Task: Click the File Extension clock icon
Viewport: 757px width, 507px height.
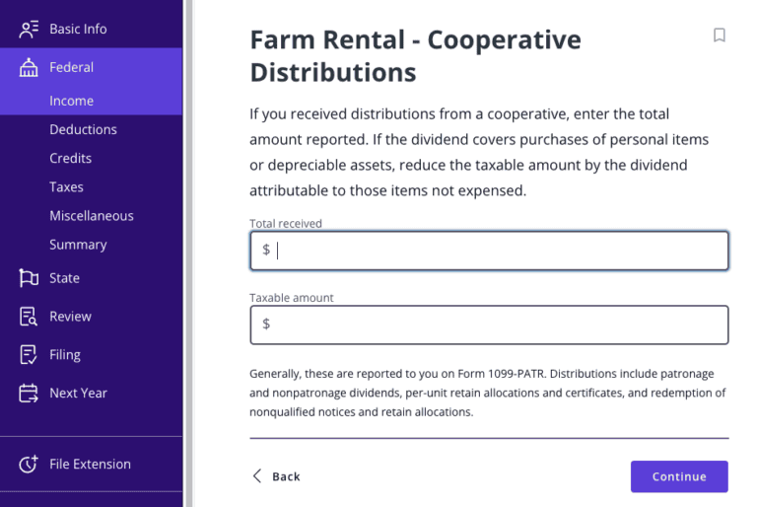Action: pyautogui.click(x=29, y=464)
